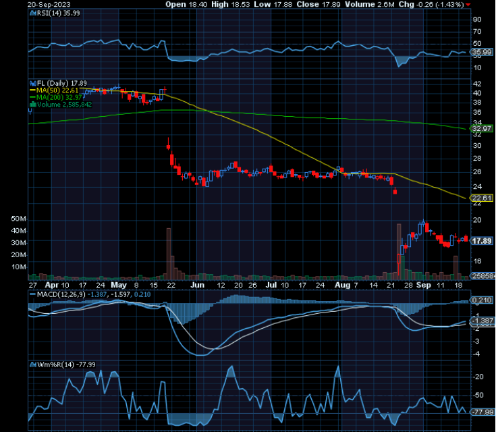Click the red down-arrow change icon
496x432 pixels.
468,5
